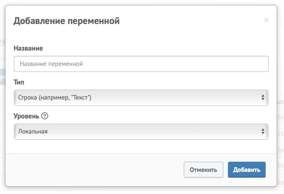Click the background variable token starting with {l

(x=280, y=134)
